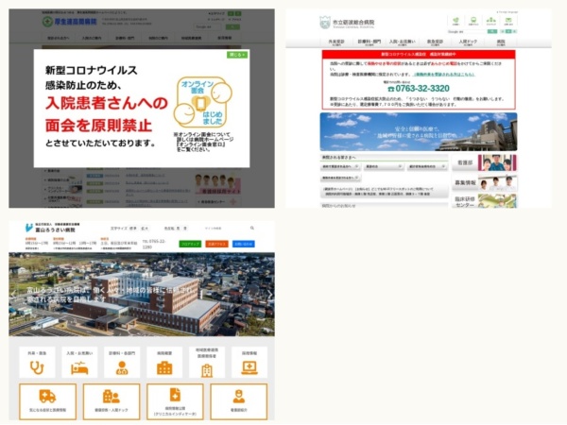Open 人間ドック menu on Tonami hospital site

(x=468, y=42)
